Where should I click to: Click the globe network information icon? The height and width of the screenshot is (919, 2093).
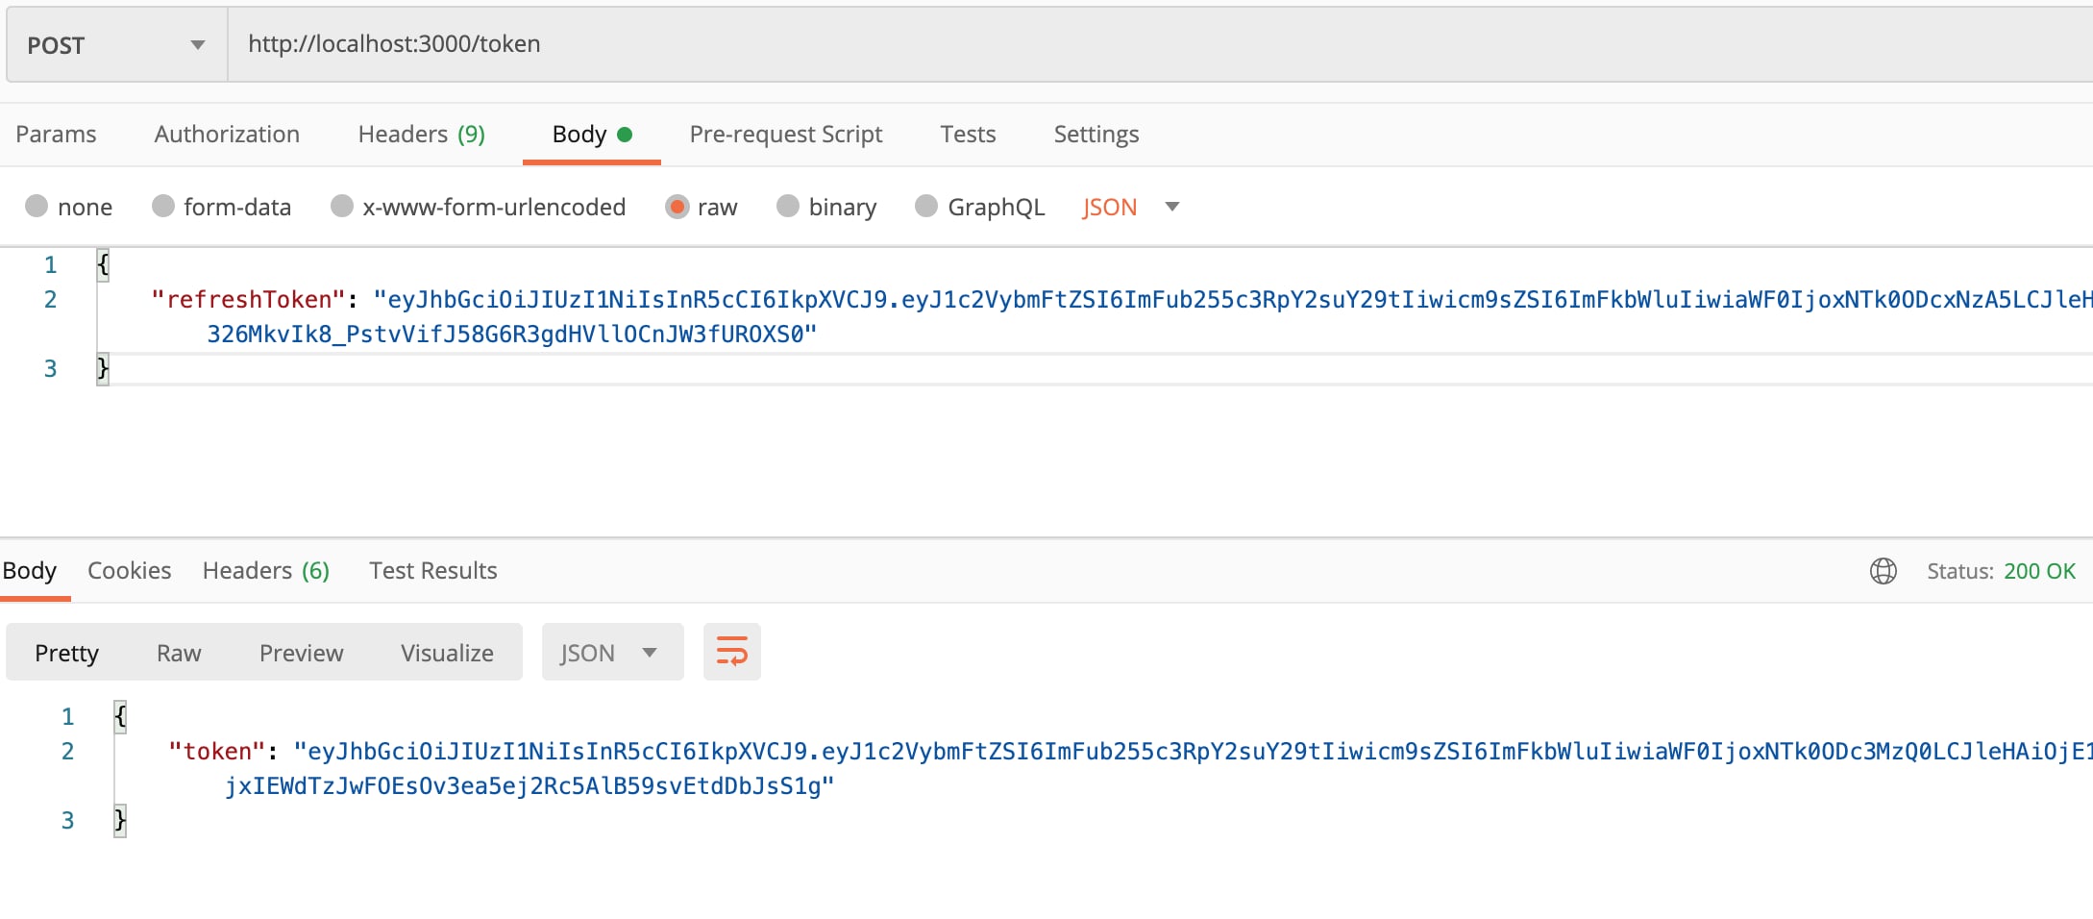point(1884,571)
